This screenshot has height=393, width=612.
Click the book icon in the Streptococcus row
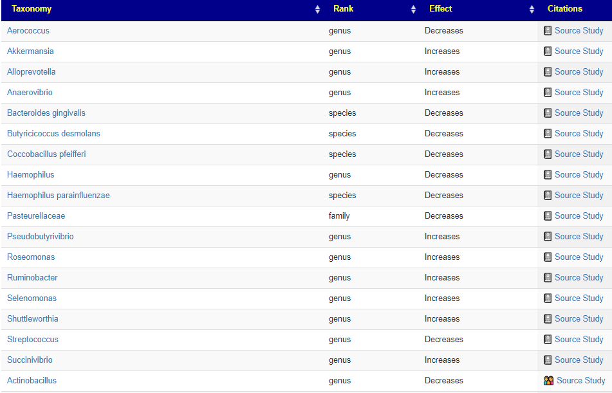pos(548,340)
